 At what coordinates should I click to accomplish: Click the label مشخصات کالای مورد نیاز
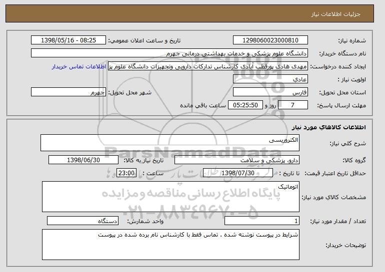pyautogui.click(x=333, y=197)
